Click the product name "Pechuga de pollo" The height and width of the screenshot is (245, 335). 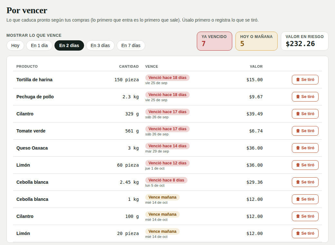tap(35, 97)
